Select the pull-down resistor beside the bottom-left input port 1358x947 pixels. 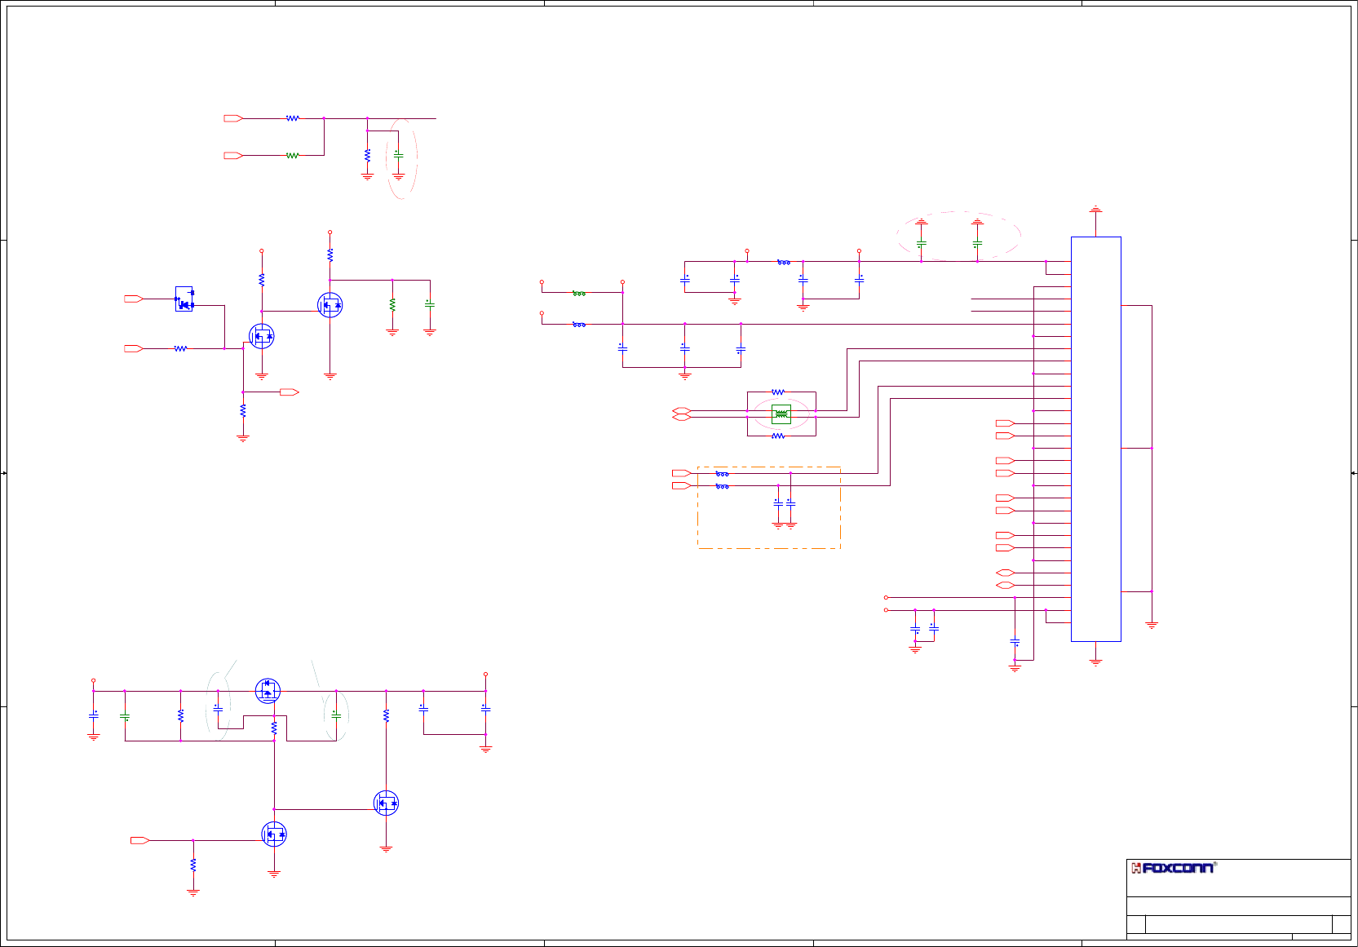193,865
